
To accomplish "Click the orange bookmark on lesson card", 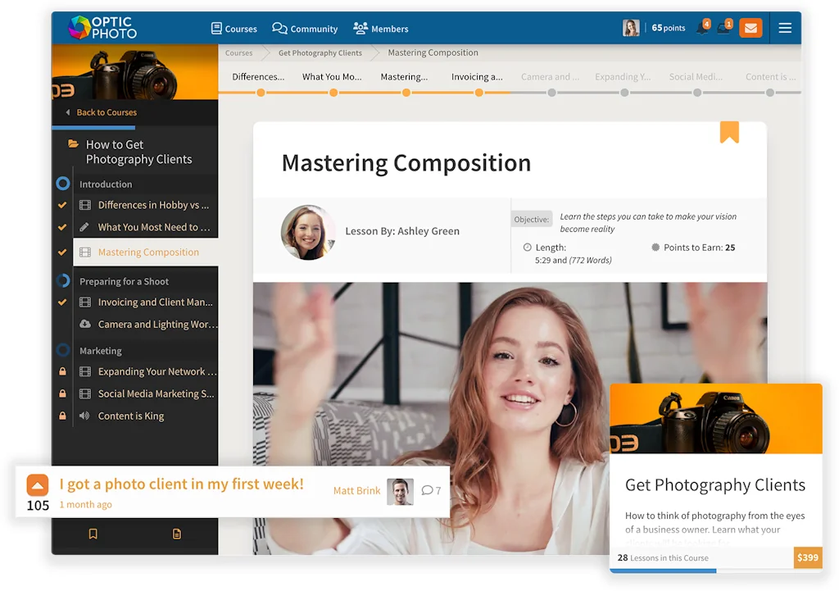I will 729,132.
